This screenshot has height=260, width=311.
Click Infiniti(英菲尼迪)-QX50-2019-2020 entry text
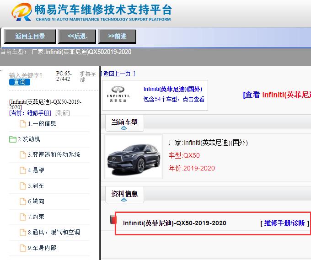175,223
